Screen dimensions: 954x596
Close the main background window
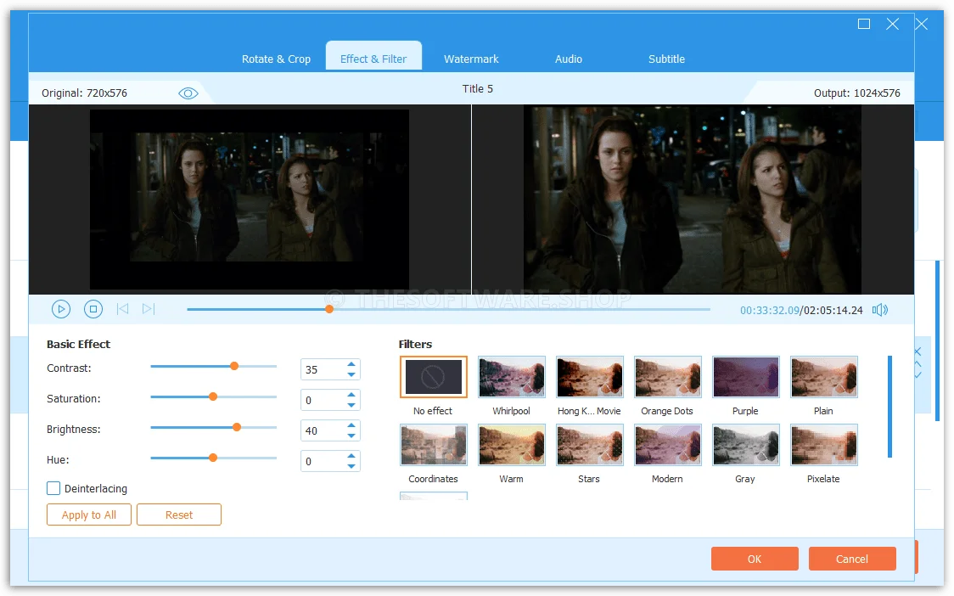pos(922,24)
